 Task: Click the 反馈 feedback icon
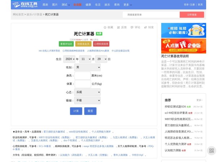118,27
